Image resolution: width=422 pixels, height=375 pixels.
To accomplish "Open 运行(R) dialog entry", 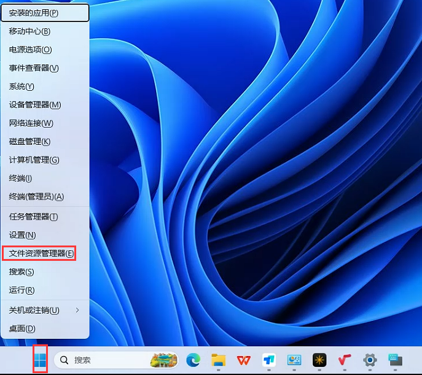I will (45, 290).
